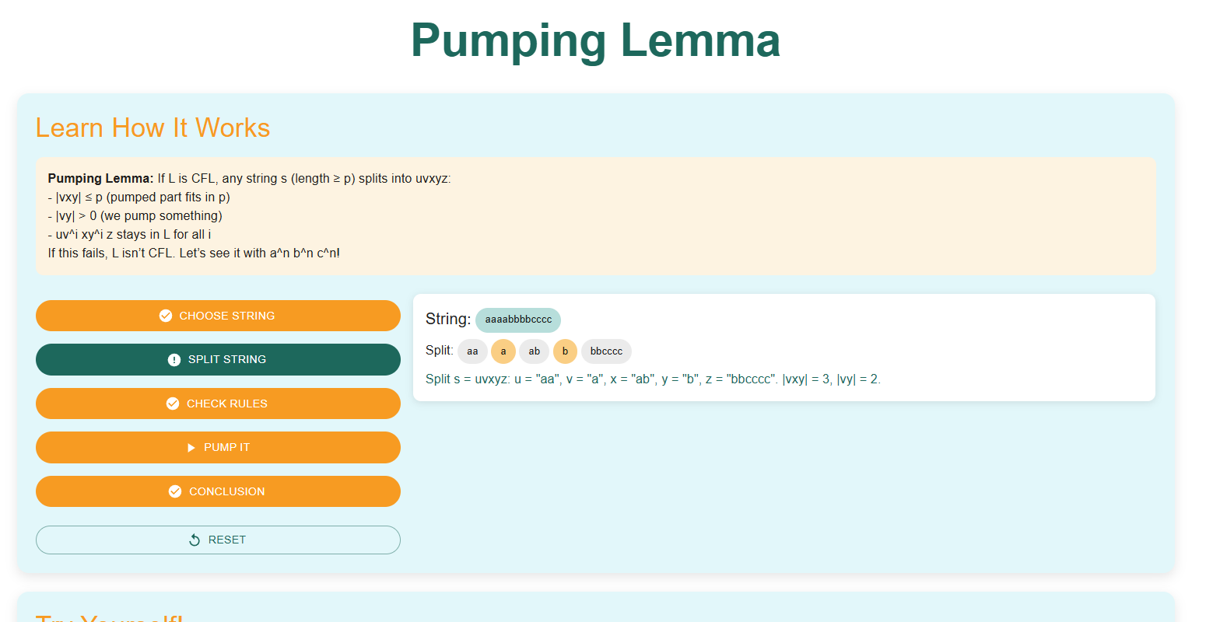The width and height of the screenshot is (1213, 622).
Task: Select the gray "ab" split chip
Action: click(x=535, y=351)
